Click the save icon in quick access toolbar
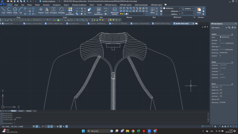238x134 pixels. [x=15, y=1]
